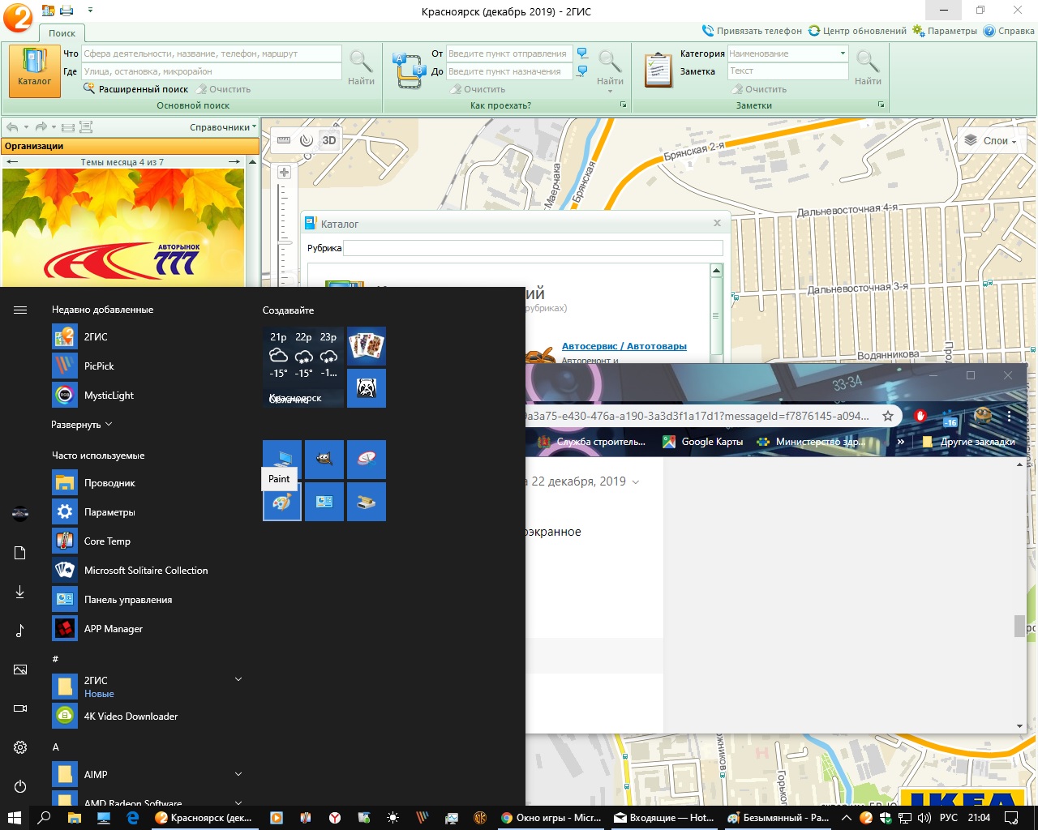Open the Категория Наименование combo box

787,53
